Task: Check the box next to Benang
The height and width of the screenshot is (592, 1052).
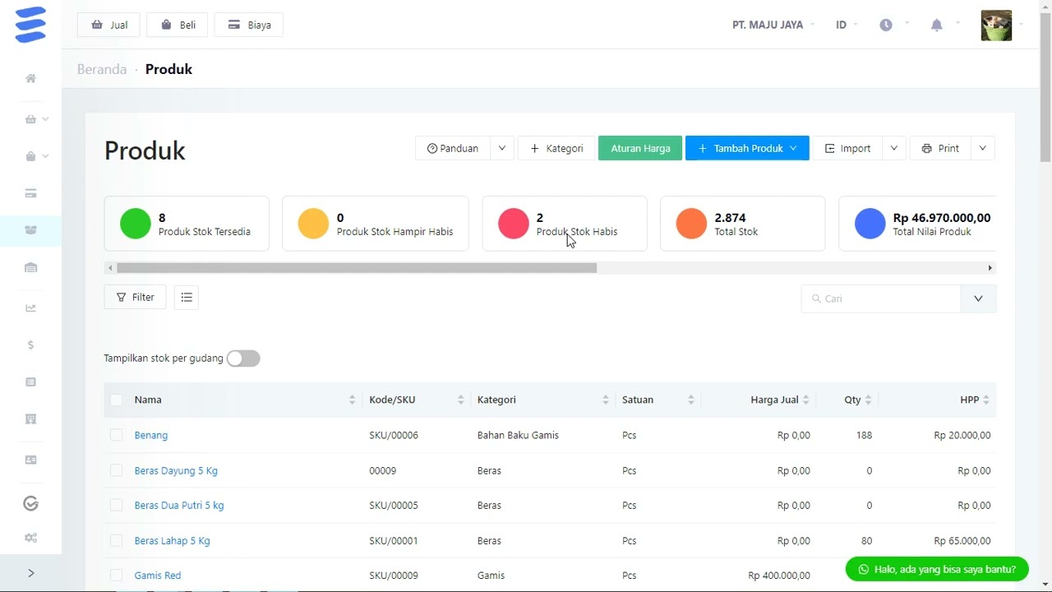Action: tap(116, 435)
